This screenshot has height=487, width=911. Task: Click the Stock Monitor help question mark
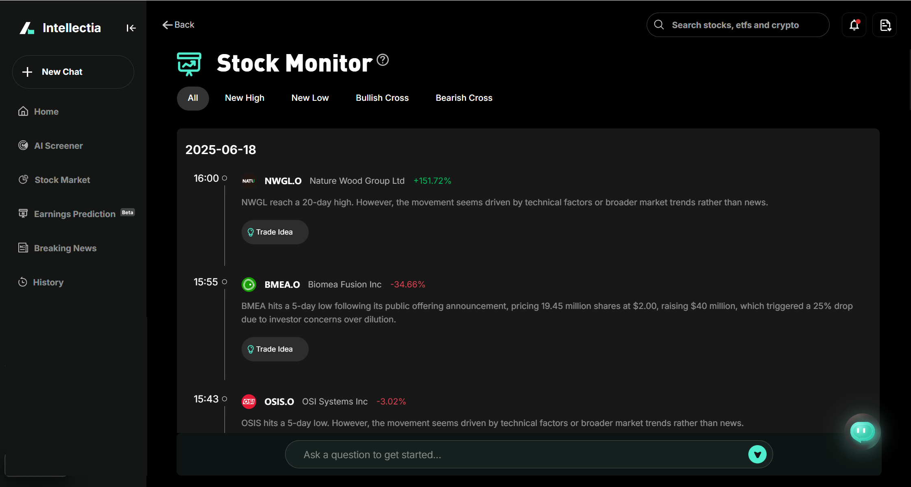click(382, 60)
